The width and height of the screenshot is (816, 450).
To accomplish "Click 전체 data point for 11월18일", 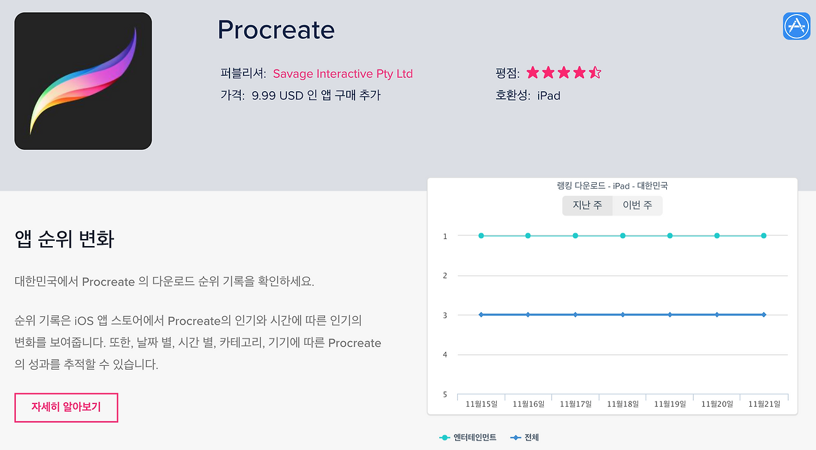I will click(x=623, y=315).
